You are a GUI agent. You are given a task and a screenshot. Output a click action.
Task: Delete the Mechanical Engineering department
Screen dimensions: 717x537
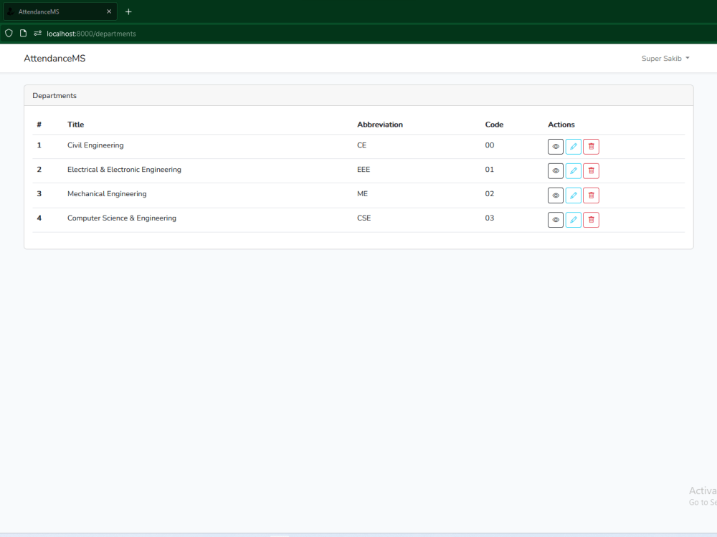point(590,195)
